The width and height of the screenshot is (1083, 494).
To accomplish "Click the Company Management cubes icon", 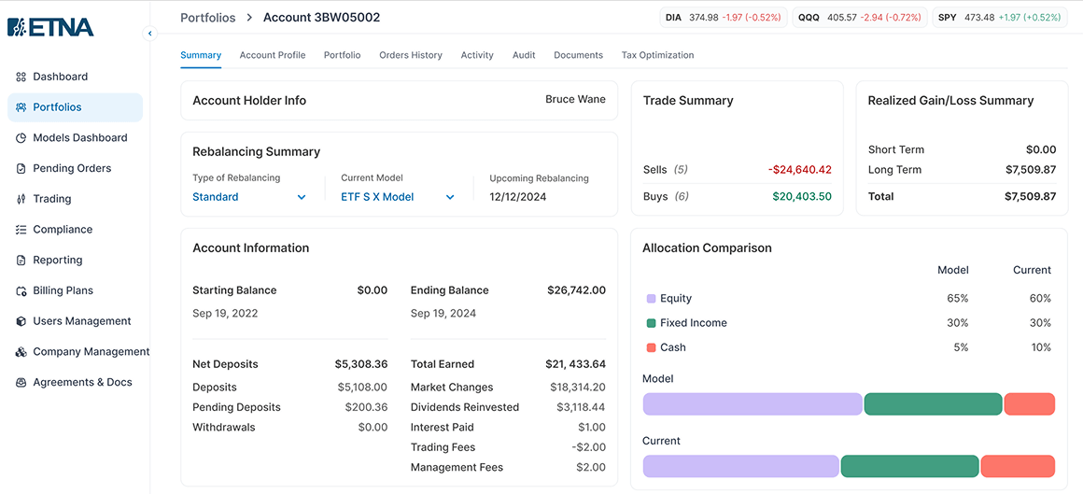I will 21,352.
